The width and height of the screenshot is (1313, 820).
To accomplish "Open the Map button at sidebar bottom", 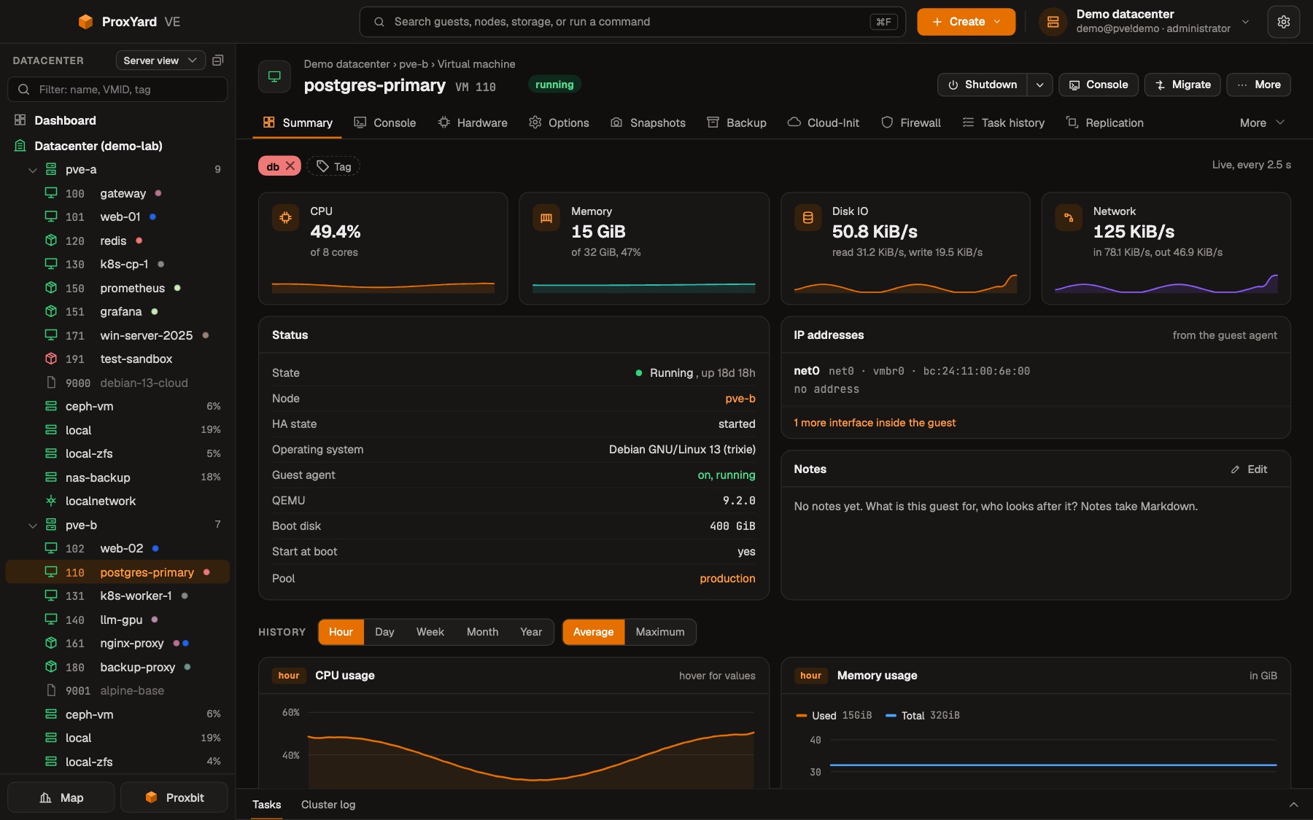I will click(61, 797).
